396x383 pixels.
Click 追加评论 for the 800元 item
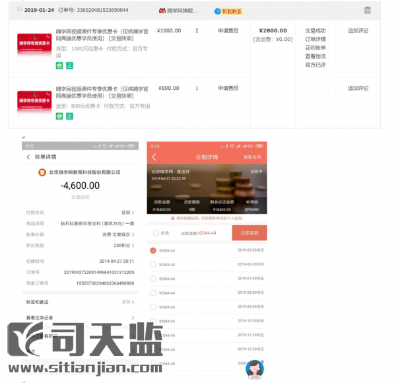pos(358,88)
